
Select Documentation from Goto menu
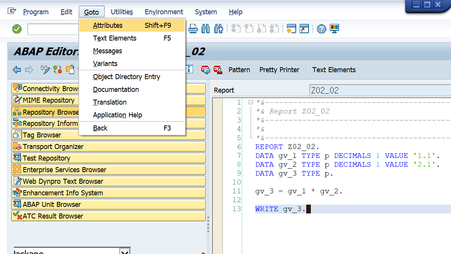[x=132, y=90]
